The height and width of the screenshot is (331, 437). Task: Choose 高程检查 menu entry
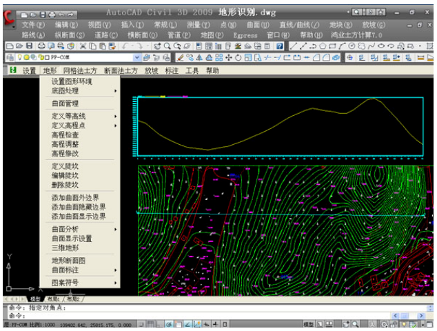tap(65, 135)
